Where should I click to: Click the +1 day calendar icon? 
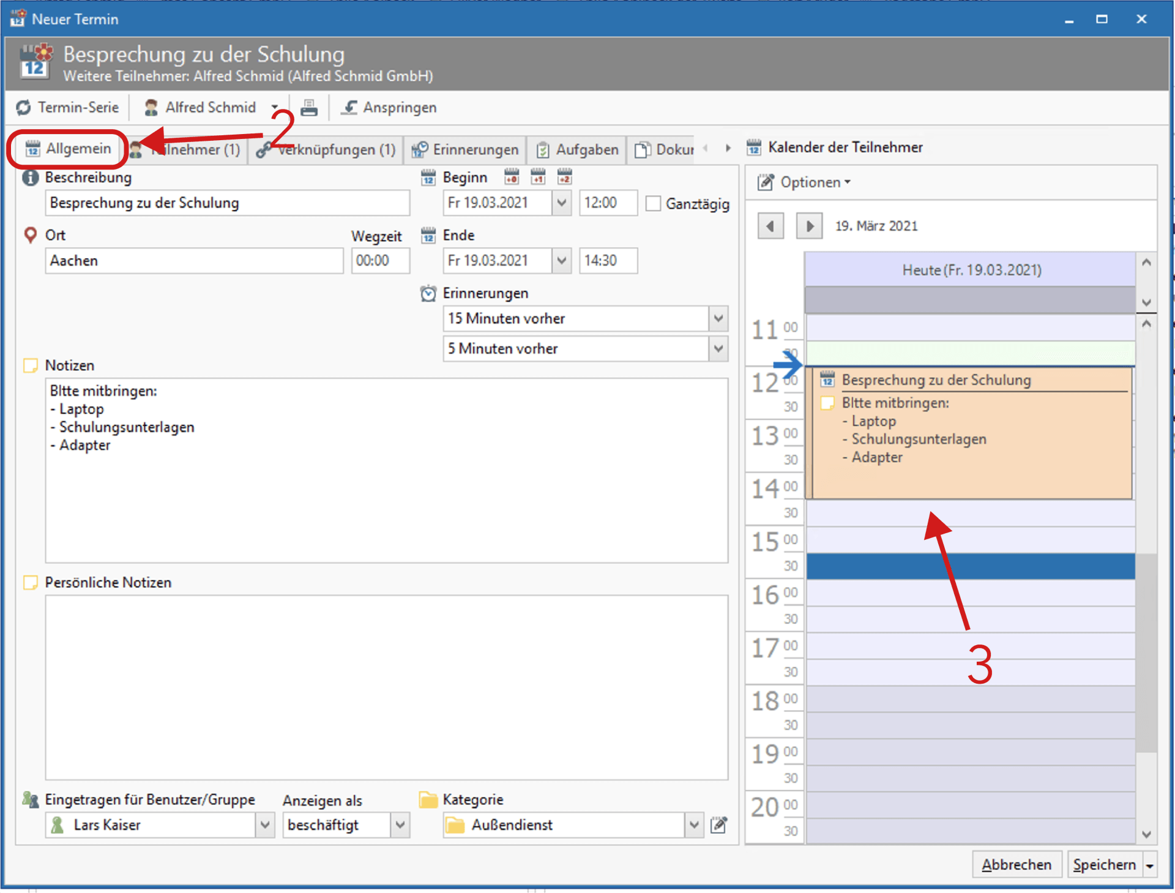[538, 177]
